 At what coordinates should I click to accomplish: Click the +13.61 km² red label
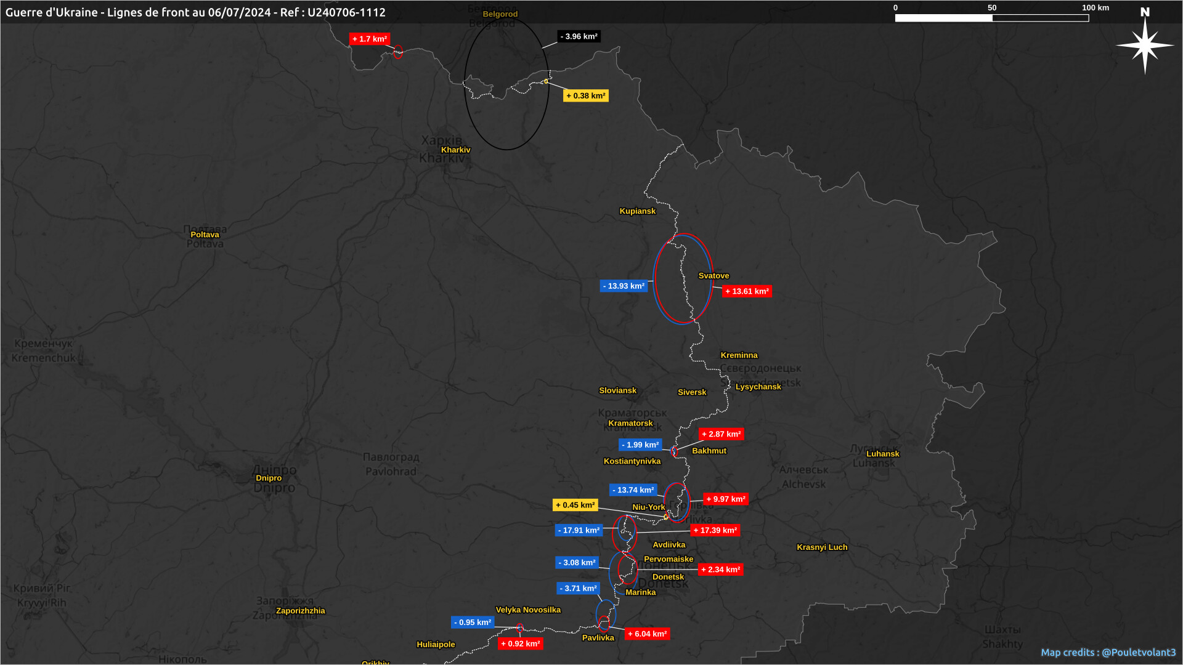[x=747, y=291]
